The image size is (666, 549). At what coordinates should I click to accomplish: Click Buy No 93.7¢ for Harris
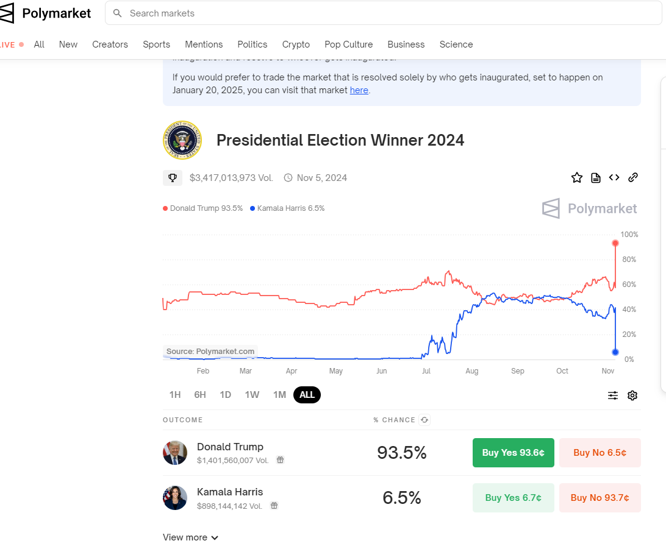[x=600, y=498]
